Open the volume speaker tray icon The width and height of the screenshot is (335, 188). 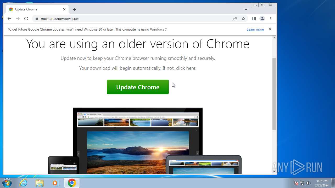309,183
